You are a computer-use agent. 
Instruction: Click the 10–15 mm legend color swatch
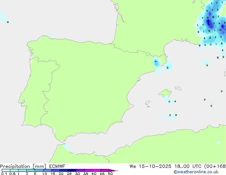[47, 170]
